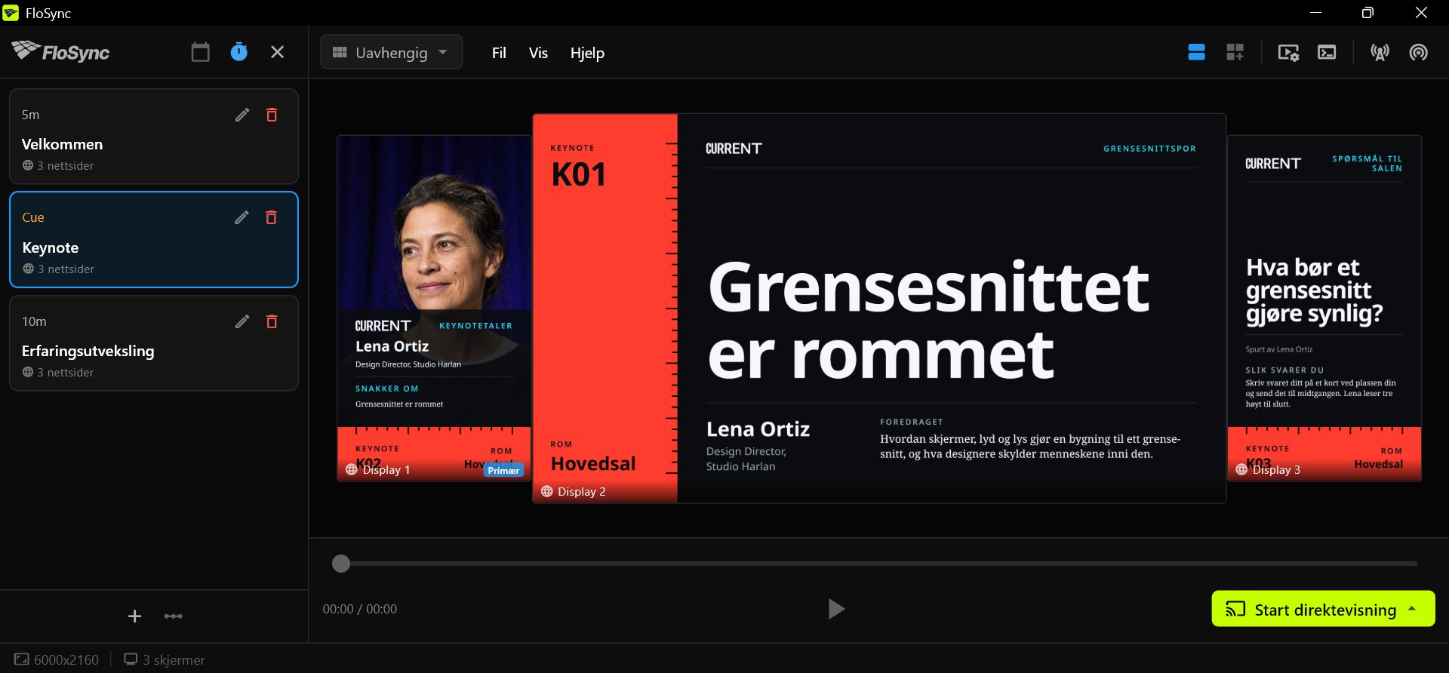Click the 3 skjermer status entry
This screenshot has height=673, width=1449.
165,659
